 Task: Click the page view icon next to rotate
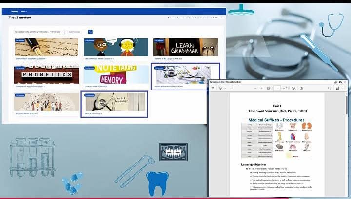tap(301, 88)
